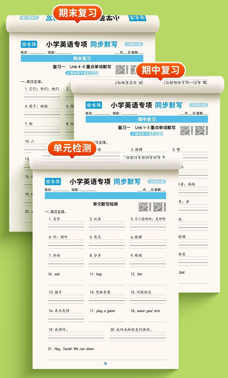
Task: Click the 班级 blank on the 期中复习 sheet
Action: click(129, 113)
